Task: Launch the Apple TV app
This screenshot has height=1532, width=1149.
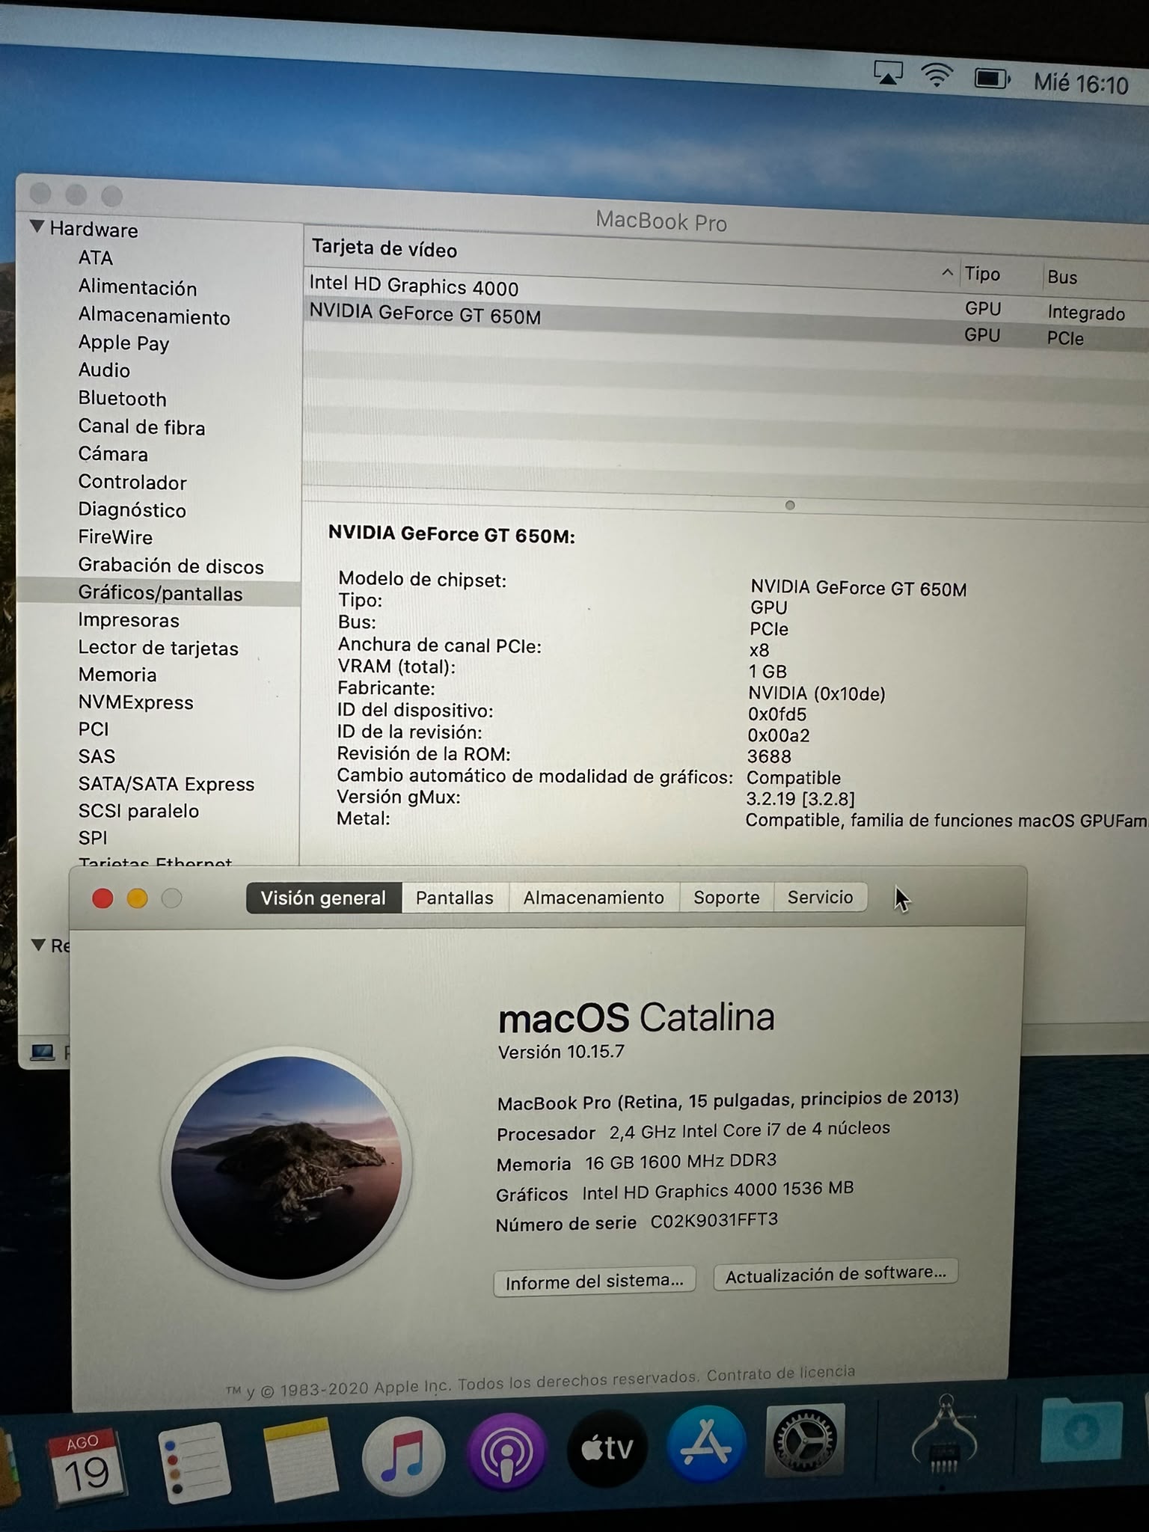Action: click(607, 1449)
